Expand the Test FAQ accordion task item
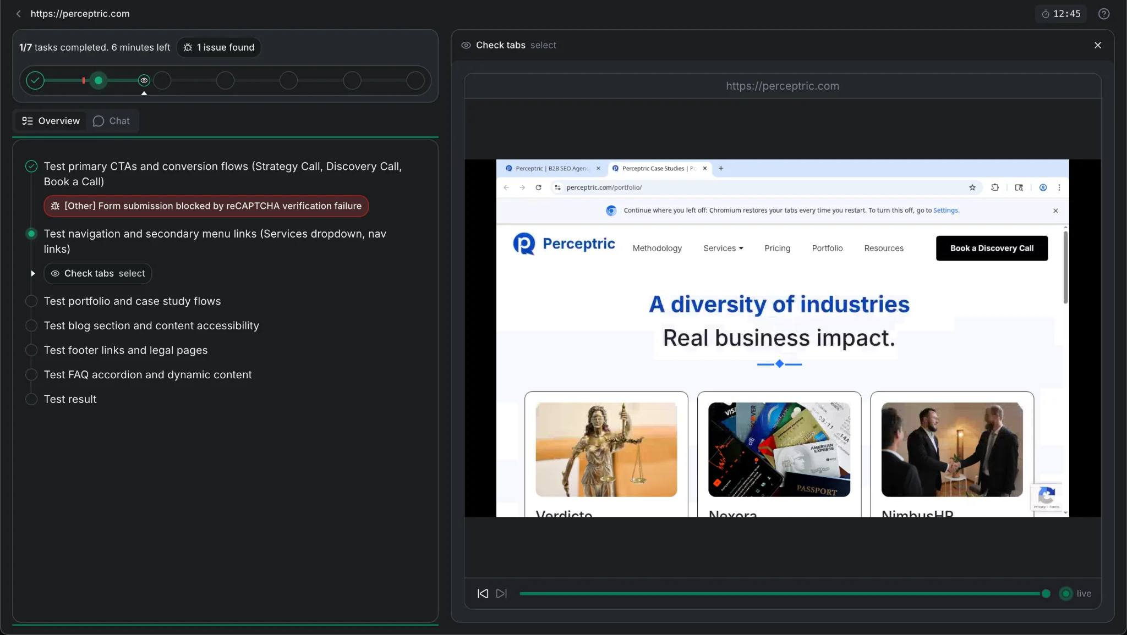 (x=147, y=375)
